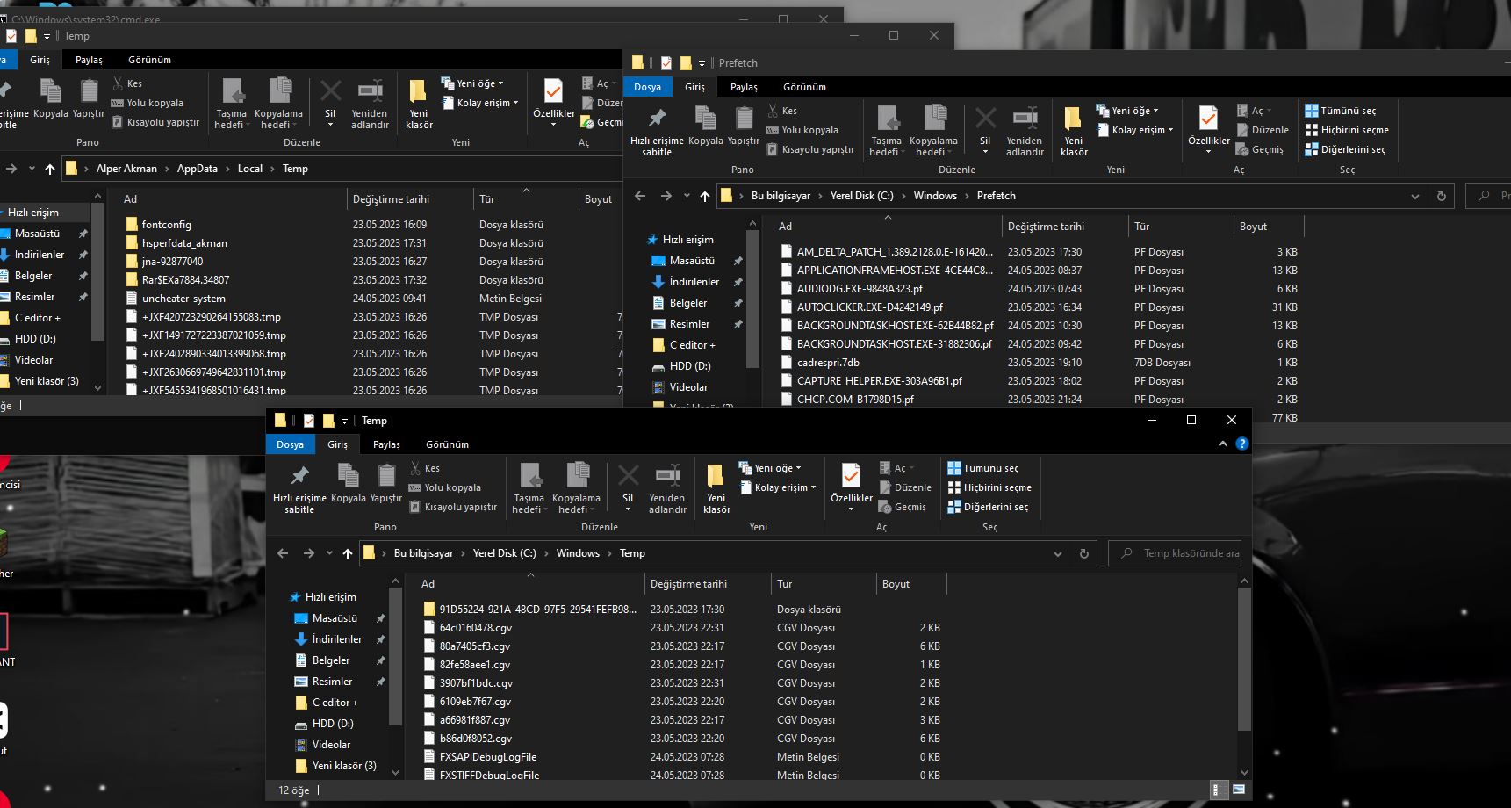The height and width of the screenshot is (808, 1511).
Task: Click Windows breadcrumb in Windows\Temp address bar
Action: pyautogui.click(x=578, y=553)
